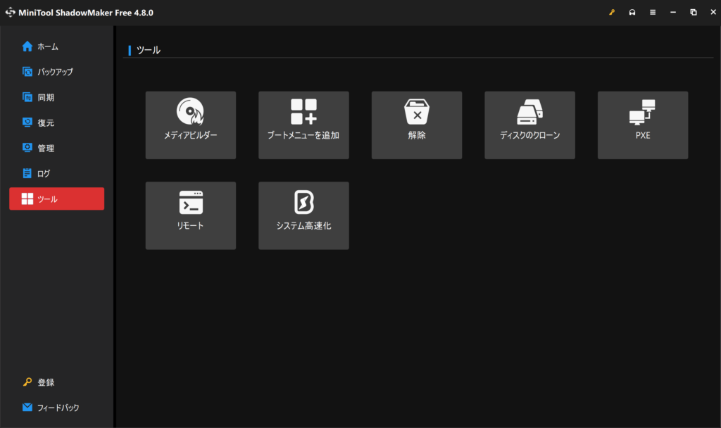The height and width of the screenshot is (428, 721).
Task: Launch the ディスクのクローン drives icon
Action: pos(529,112)
